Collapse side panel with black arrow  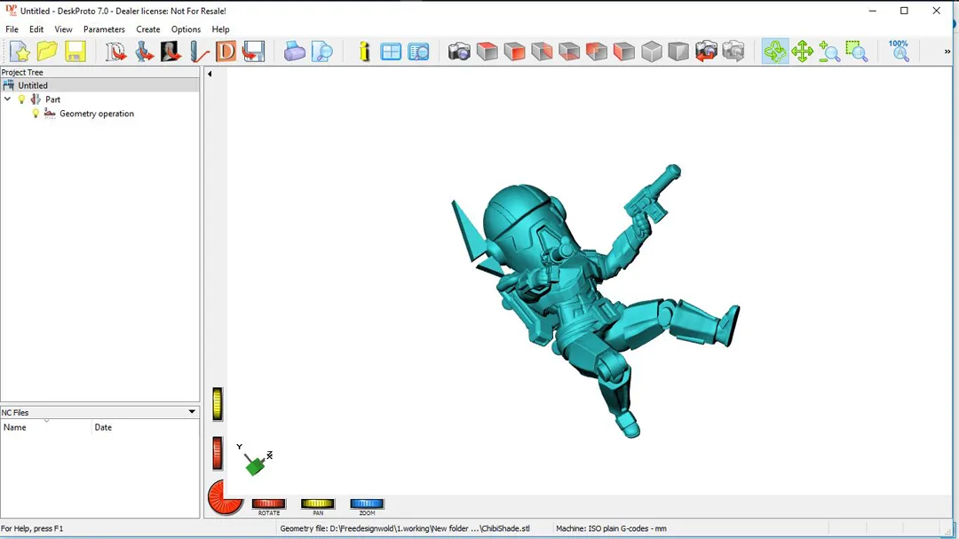tap(210, 74)
